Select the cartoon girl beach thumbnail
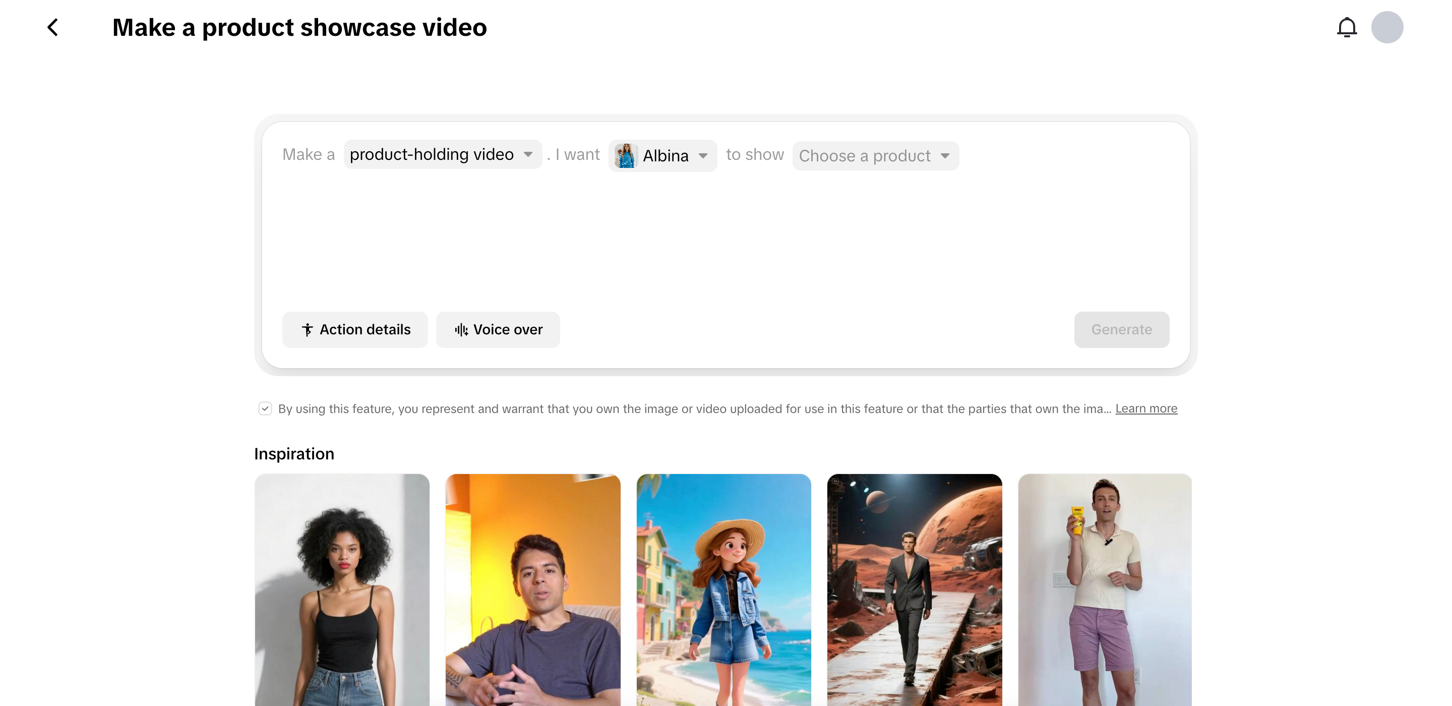 [723, 590]
